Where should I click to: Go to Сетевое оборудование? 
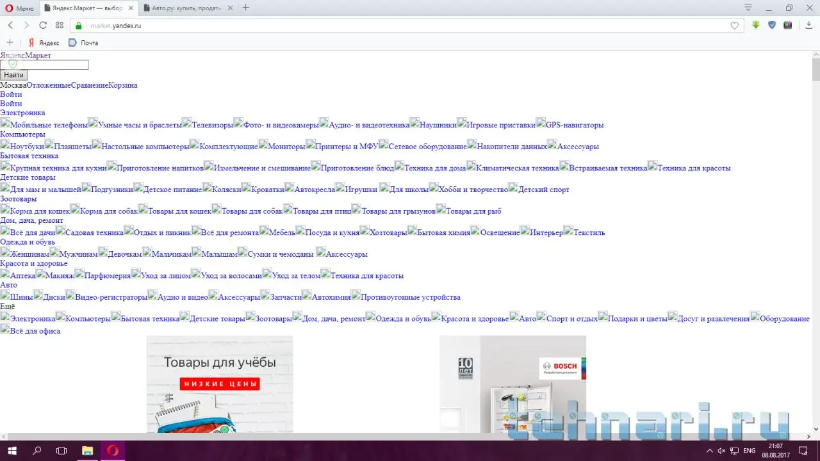tap(427, 147)
